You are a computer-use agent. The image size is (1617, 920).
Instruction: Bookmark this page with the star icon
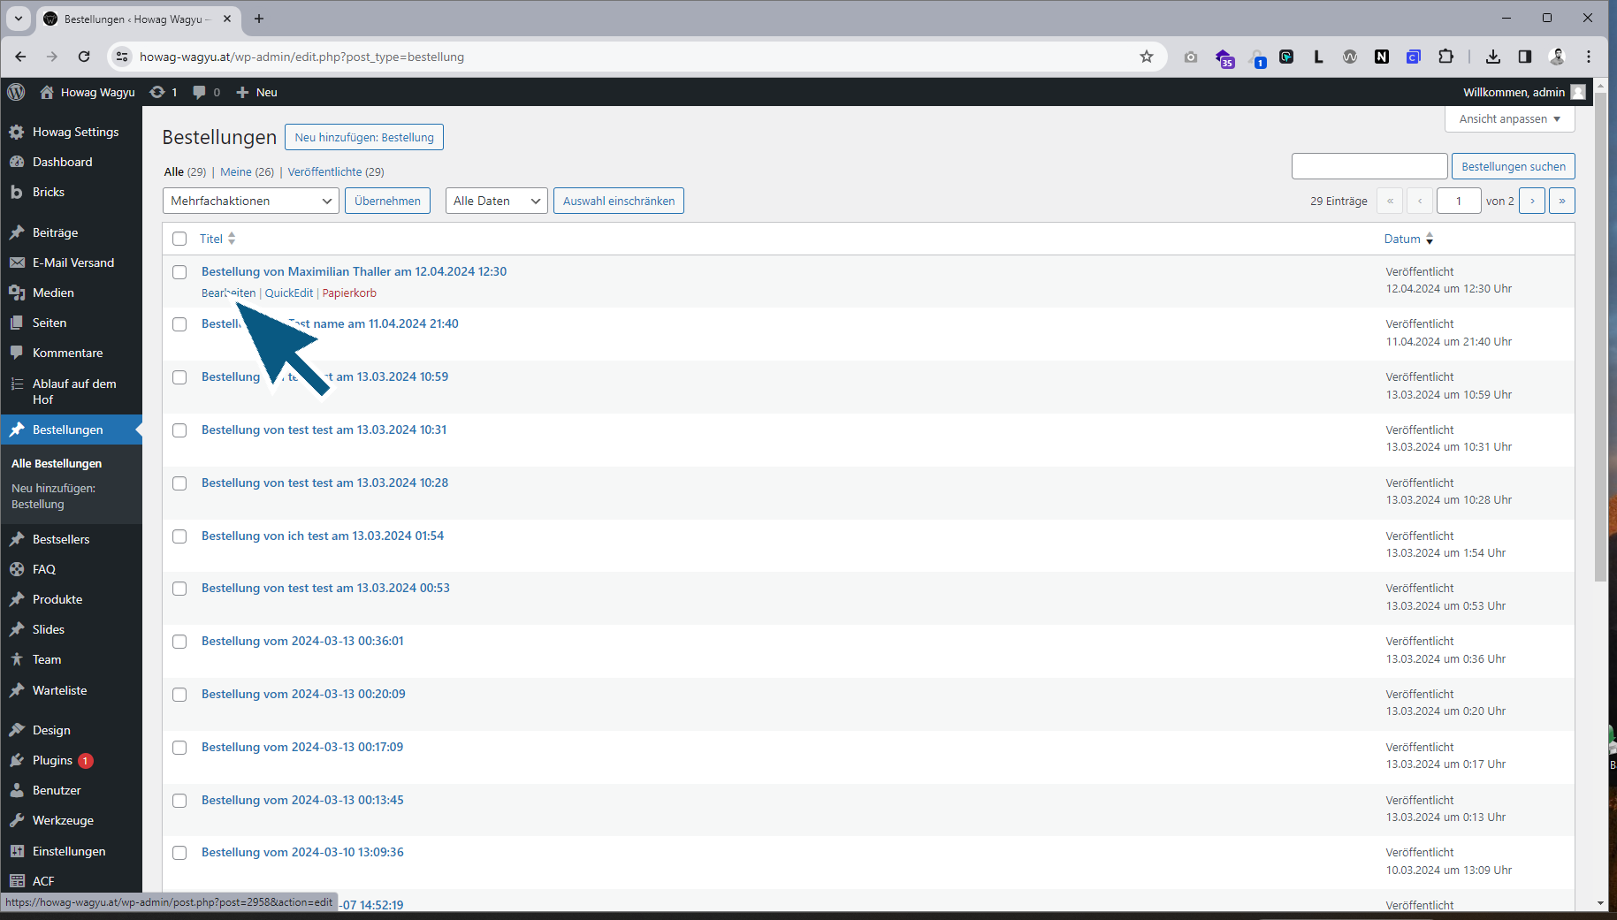coord(1147,57)
